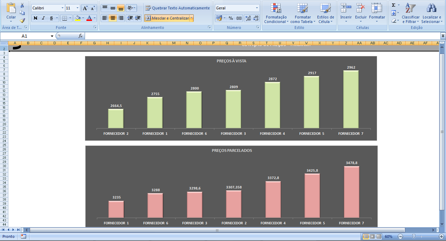
Task: Cut selection with the scissors icon
Action: (22, 5)
